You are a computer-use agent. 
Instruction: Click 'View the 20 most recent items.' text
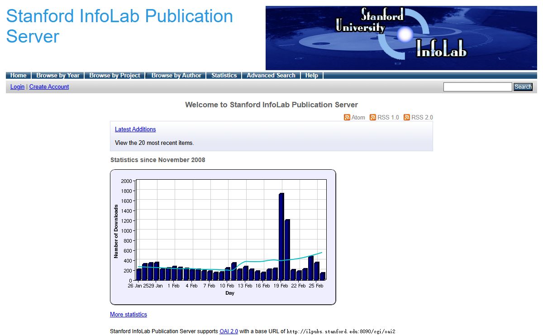tap(154, 143)
